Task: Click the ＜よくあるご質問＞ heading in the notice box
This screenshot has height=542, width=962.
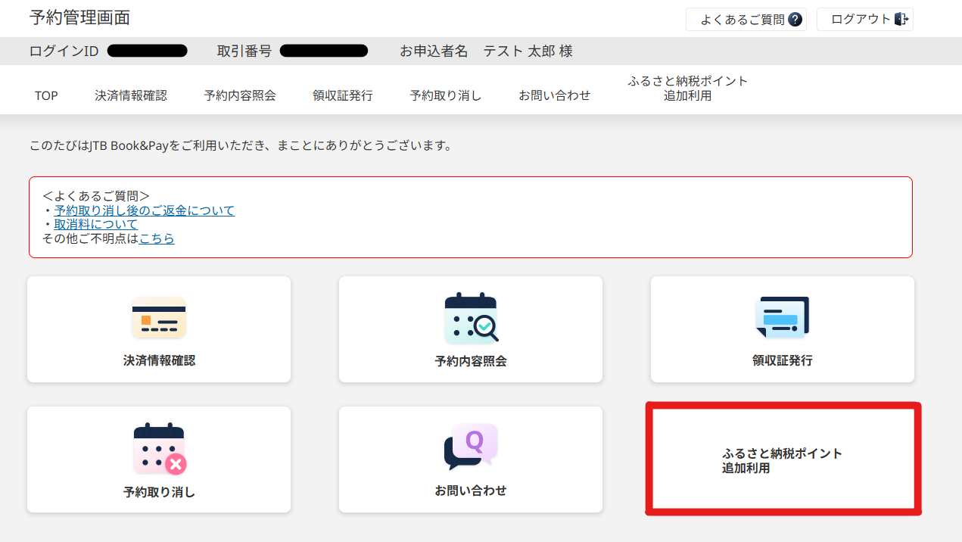Action: coord(96,196)
